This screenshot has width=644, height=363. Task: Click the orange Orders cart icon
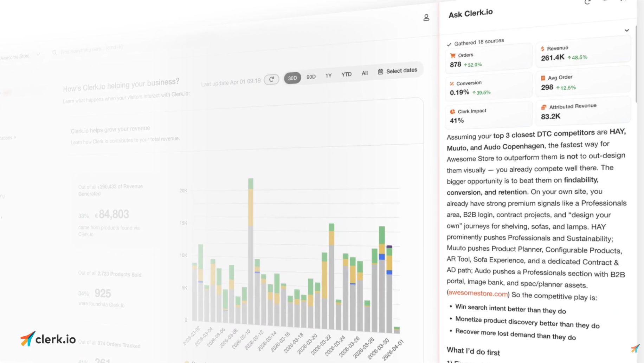pos(453,55)
